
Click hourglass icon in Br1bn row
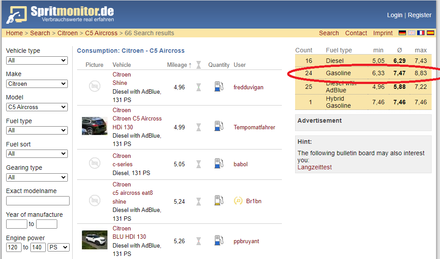point(198,201)
